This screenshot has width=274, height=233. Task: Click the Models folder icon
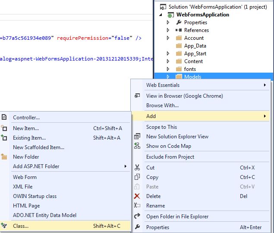tap(179, 77)
